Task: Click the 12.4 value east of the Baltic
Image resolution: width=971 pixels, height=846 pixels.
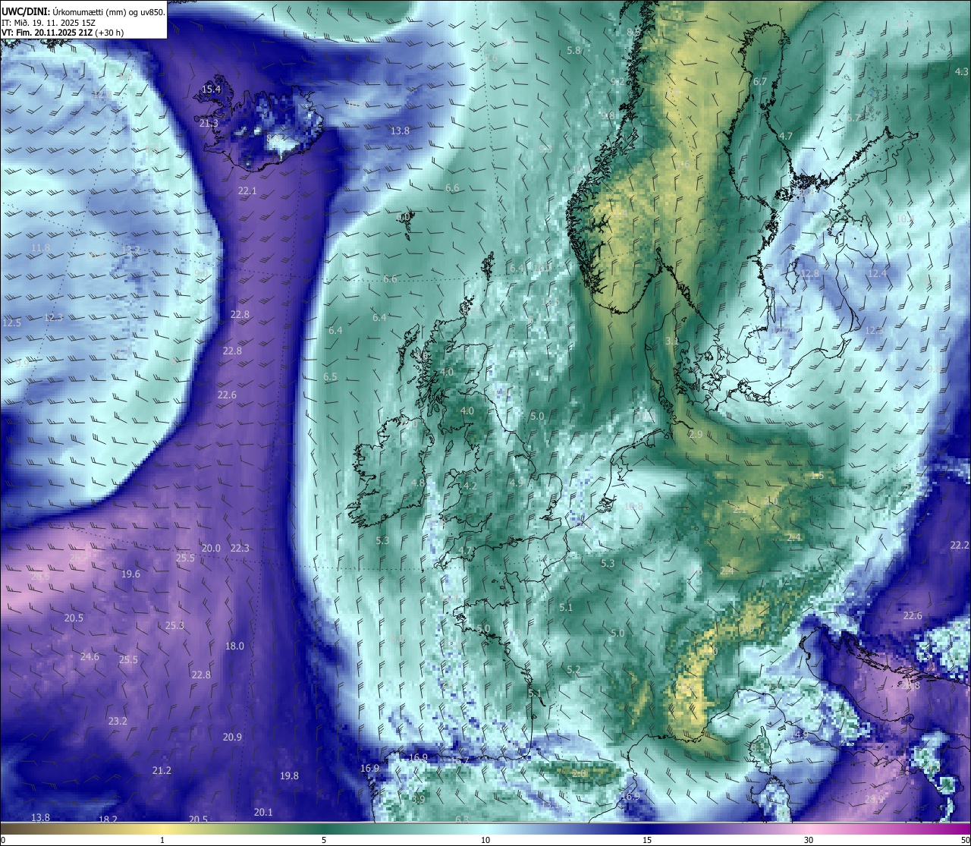Action: click(877, 273)
